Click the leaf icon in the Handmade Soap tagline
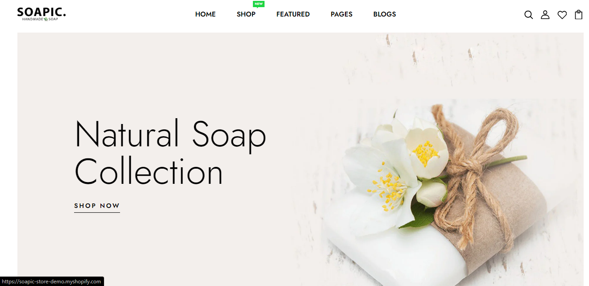 (46, 20)
